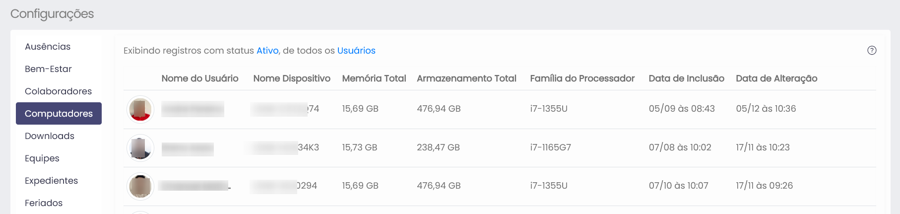Viewport: 900px width, 214px height.
Task: Click the help question mark icon
Action: 872,50
